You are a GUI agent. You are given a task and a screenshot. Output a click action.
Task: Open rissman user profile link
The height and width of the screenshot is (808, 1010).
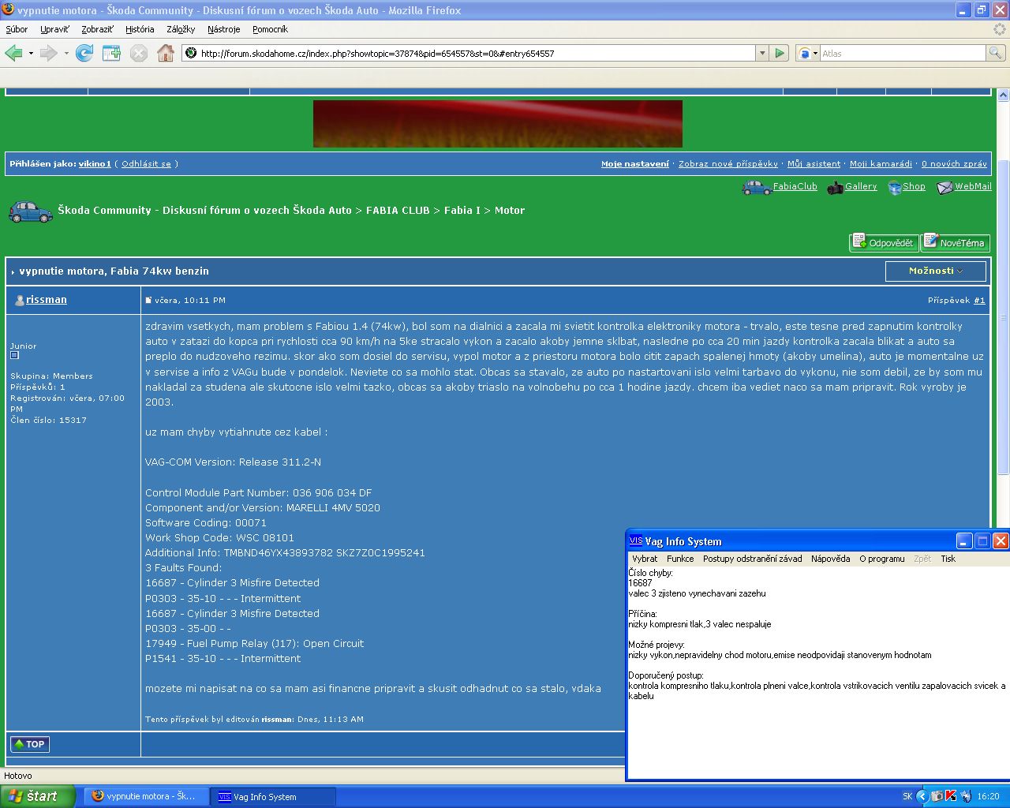(x=47, y=300)
